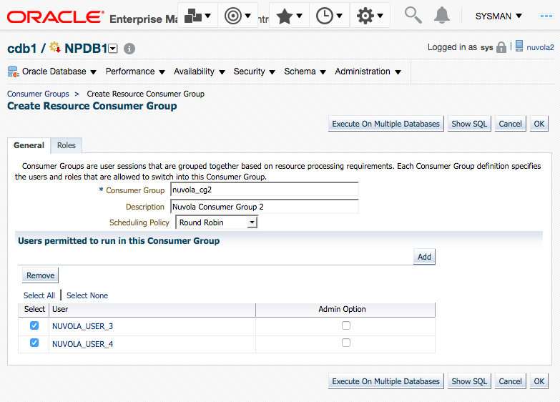Open the Administration menu
Viewport: 560px width, 402px height.
point(368,72)
